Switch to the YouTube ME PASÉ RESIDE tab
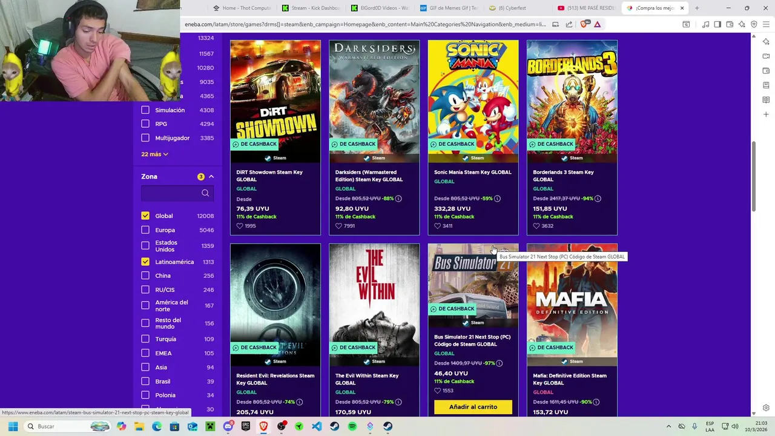This screenshot has width=775, height=436. point(587,8)
